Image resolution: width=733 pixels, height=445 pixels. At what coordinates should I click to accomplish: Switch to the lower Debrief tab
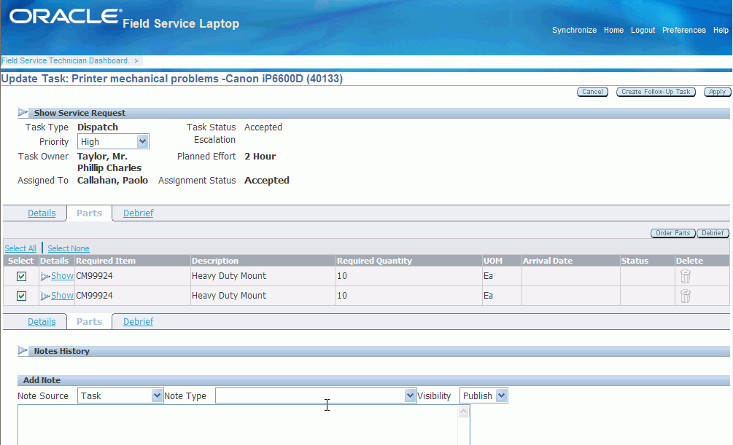(x=139, y=322)
